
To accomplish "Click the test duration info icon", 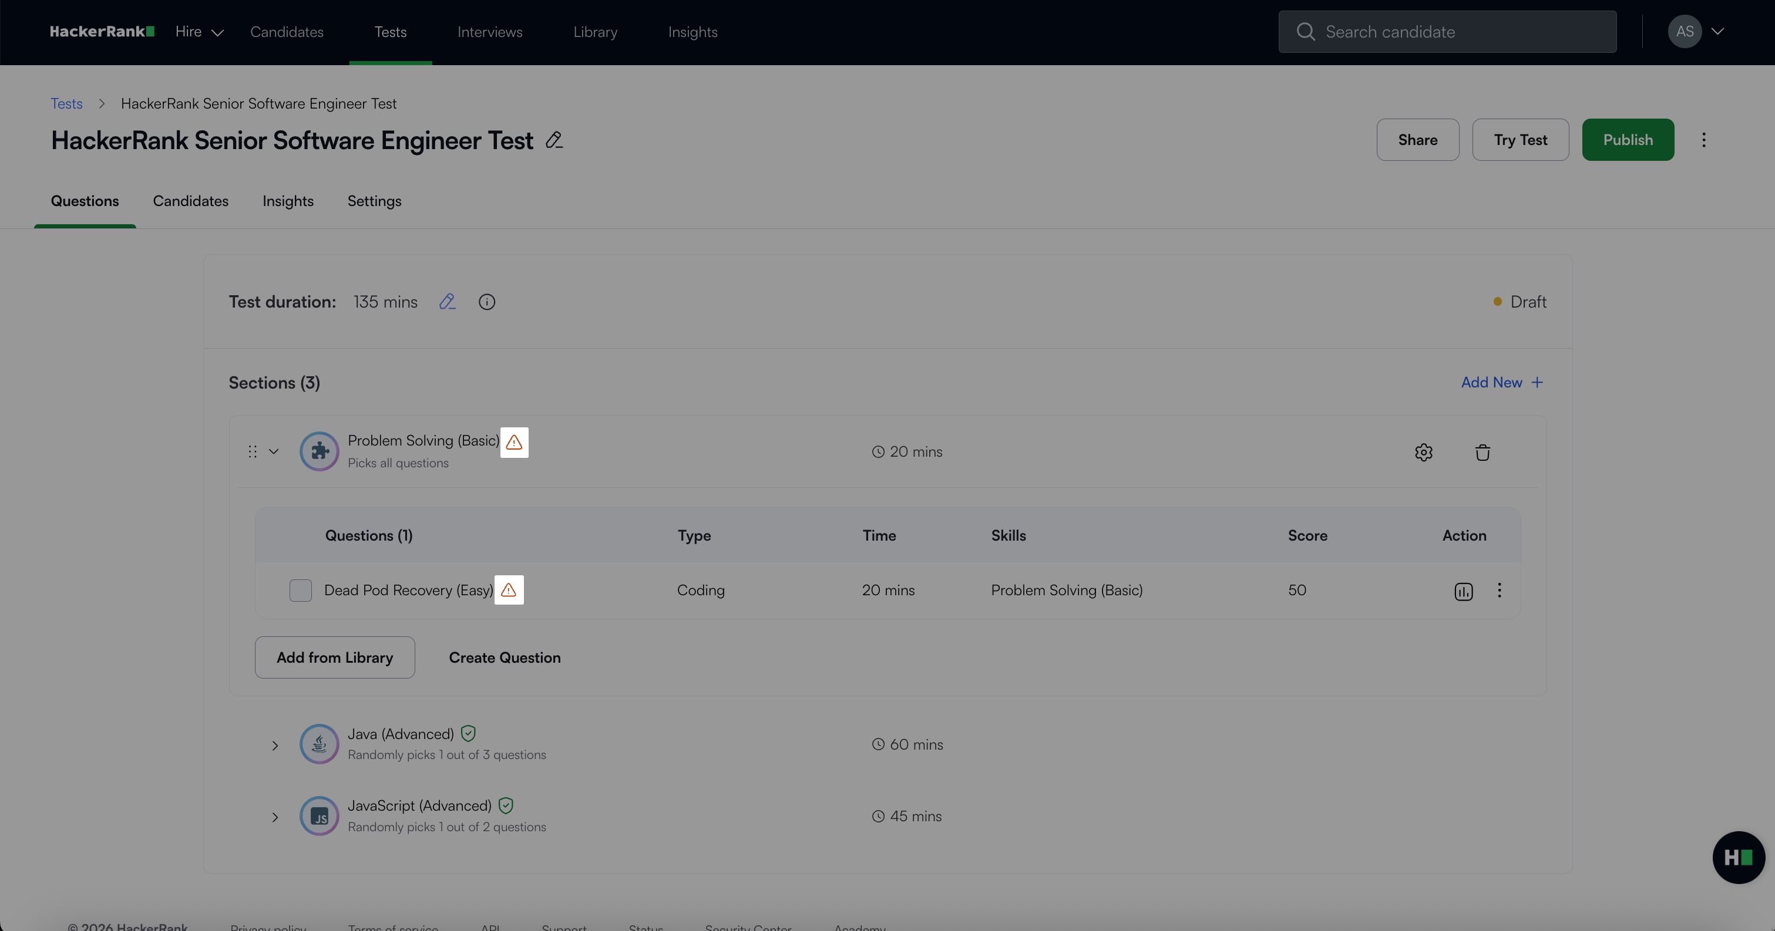I will (x=486, y=302).
